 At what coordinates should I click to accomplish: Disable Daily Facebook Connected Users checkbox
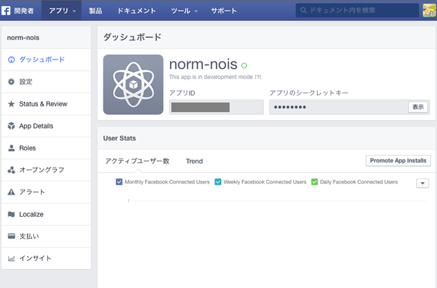(314, 182)
